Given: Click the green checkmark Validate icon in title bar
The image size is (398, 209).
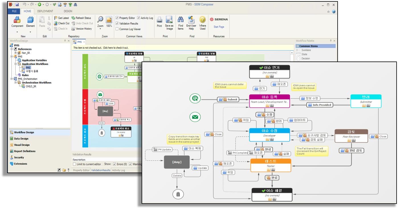Looking at the screenshot, I should point(54,5).
